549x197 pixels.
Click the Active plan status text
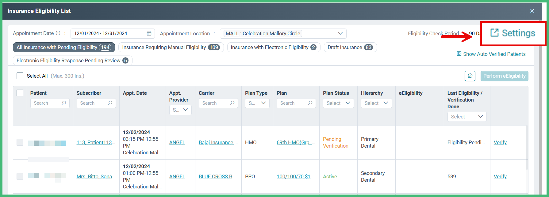pyautogui.click(x=330, y=176)
